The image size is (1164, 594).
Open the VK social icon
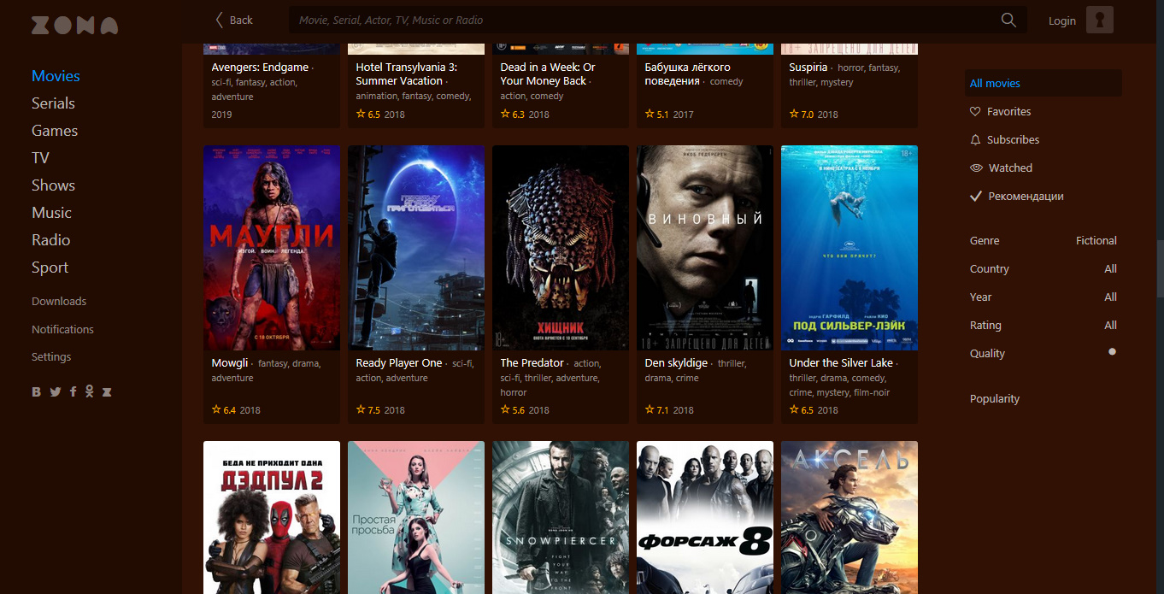click(37, 392)
